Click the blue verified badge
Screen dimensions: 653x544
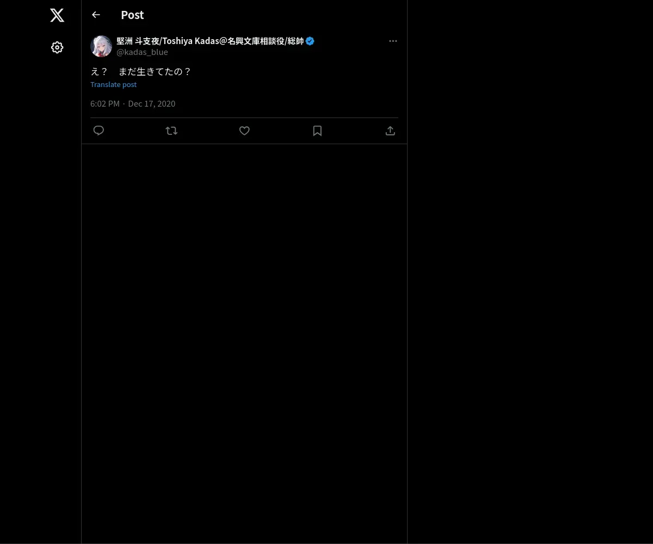(x=310, y=41)
